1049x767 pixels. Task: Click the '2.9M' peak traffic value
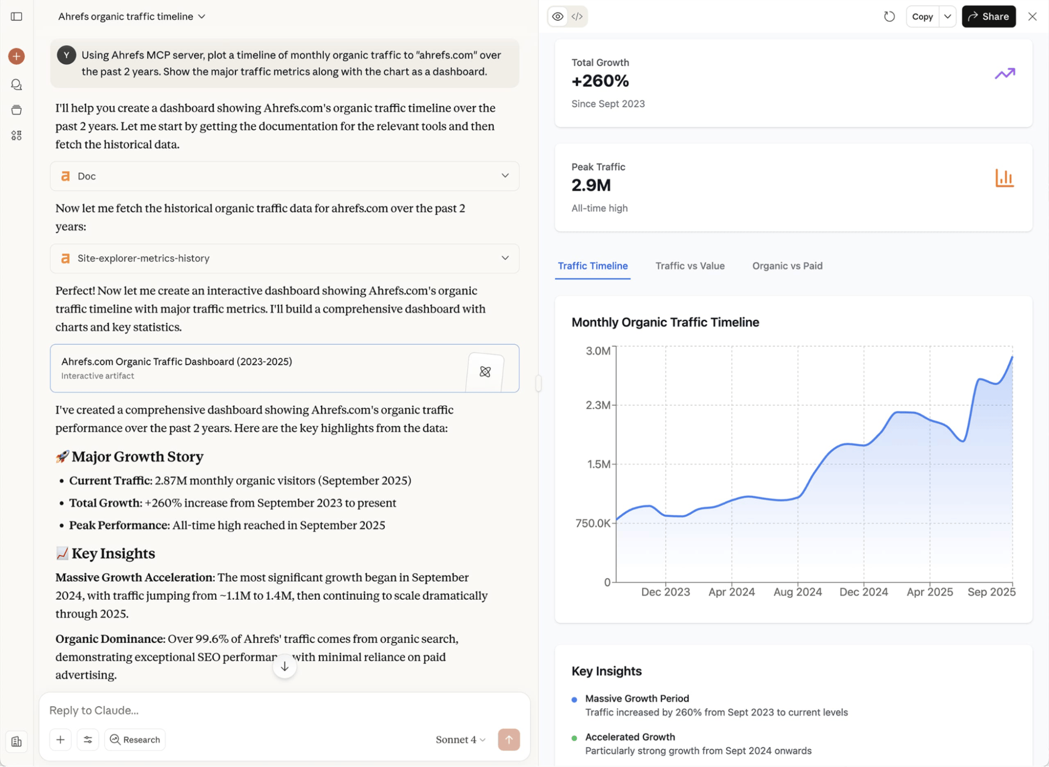pyautogui.click(x=591, y=185)
